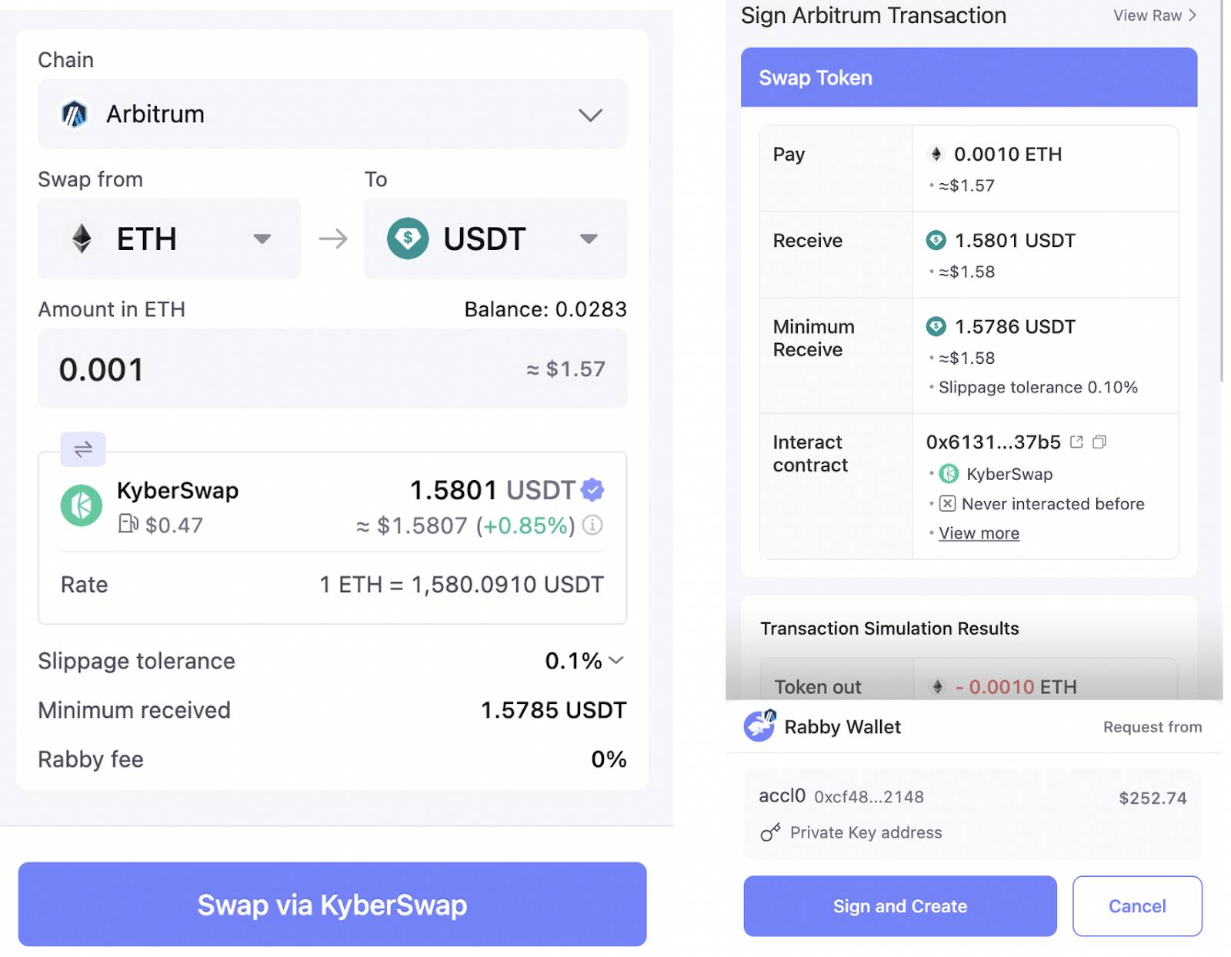Click the acclO 0xcf48...2148 account row
This screenshot has width=1231, height=957.
[x=972, y=814]
